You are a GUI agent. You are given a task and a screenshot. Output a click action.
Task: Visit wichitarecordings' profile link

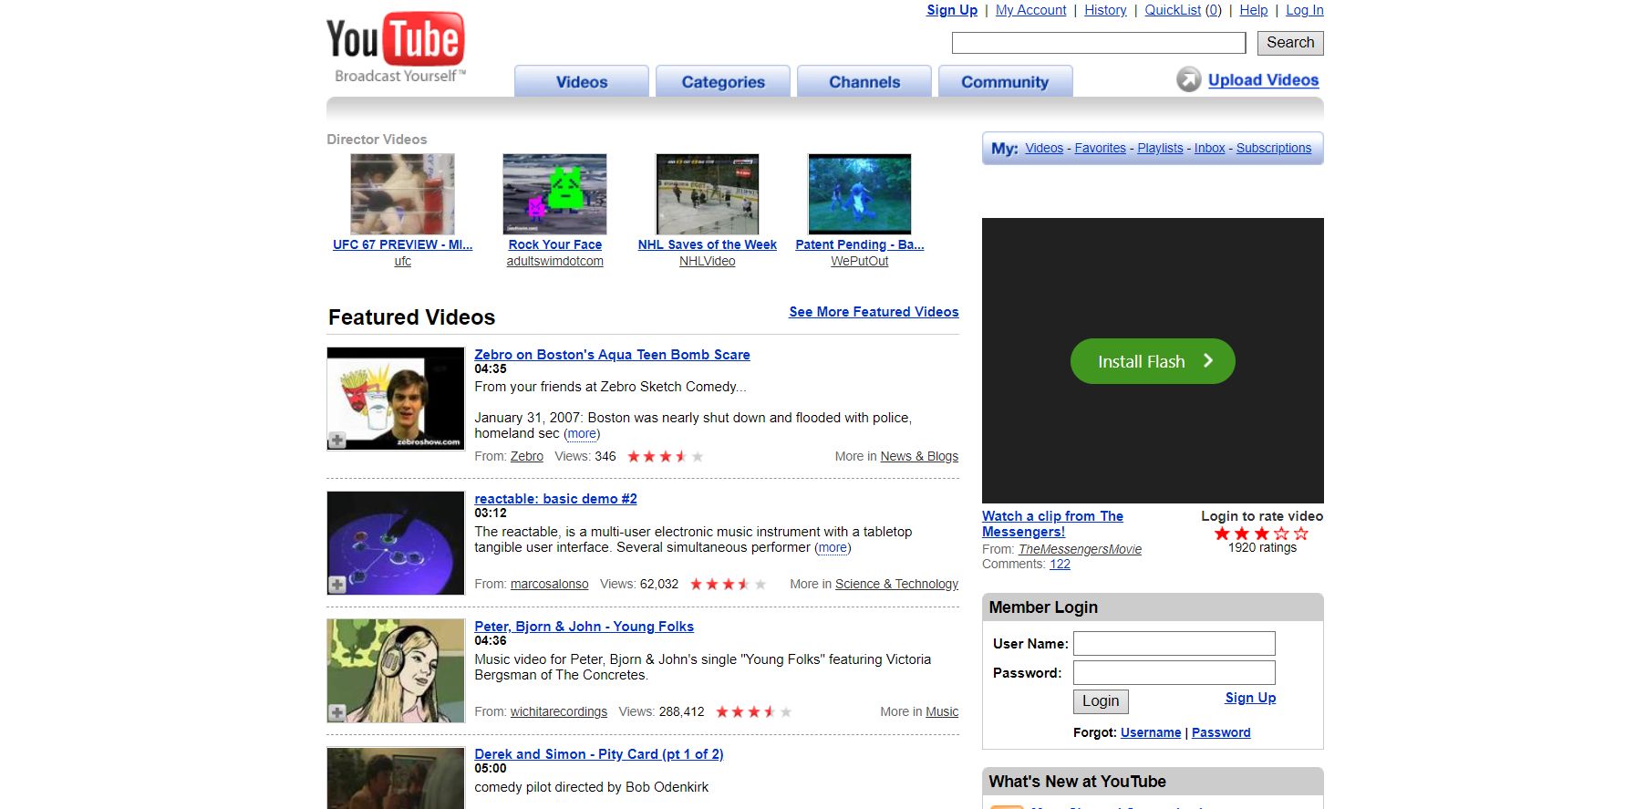click(x=559, y=711)
